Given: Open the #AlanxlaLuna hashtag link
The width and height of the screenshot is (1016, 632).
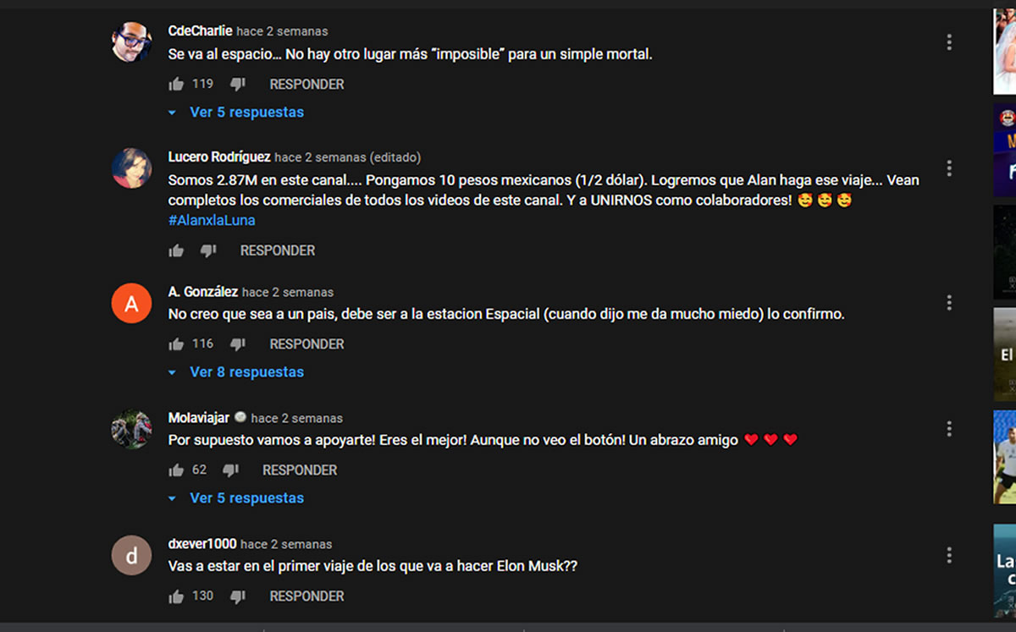Looking at the screenshot, I should coord(212,220).
